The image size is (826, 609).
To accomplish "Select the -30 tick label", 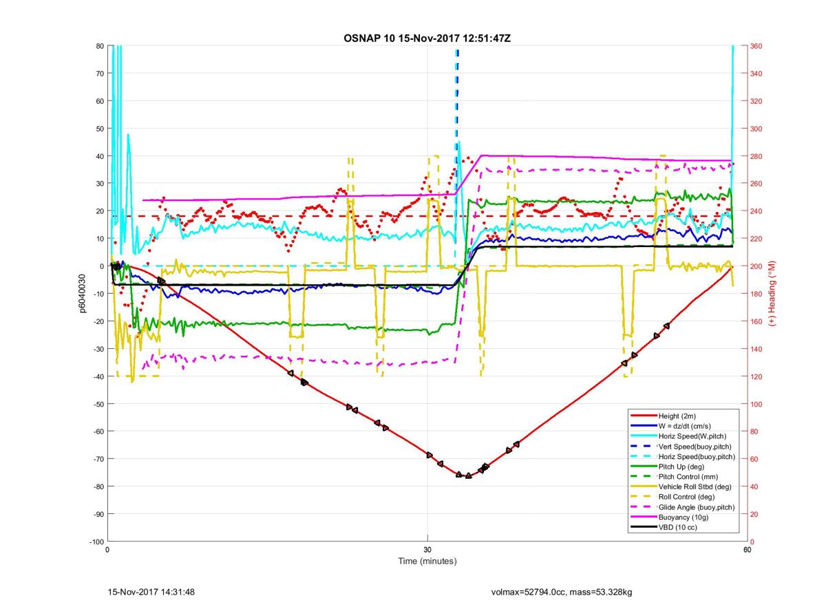I will pyautogui.click(x=98, y=349).
